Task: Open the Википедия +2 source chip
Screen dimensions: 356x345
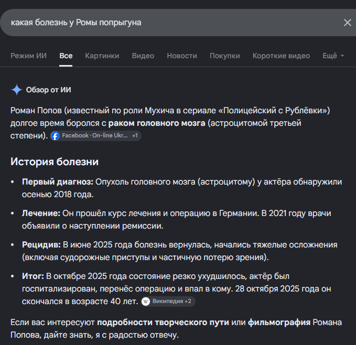Action: [168, 301]
